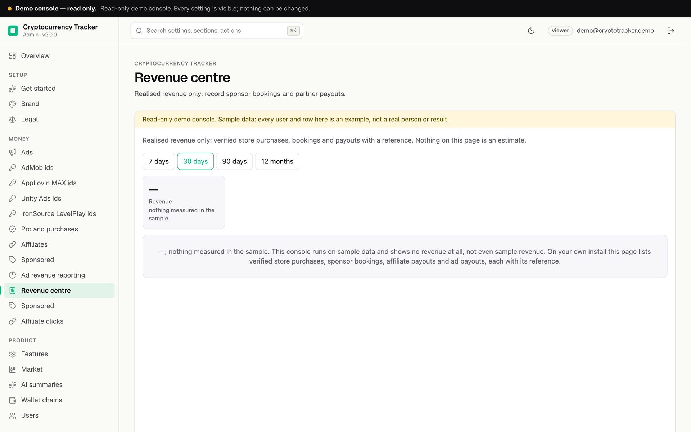Click Admin · v2.0.0 version text
Screen dimensions: 691x432
(40, 35)
